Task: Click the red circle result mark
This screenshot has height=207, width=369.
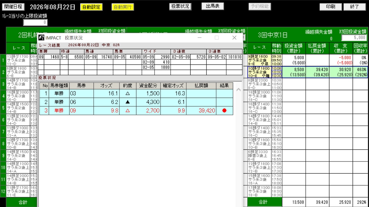Action: coord(224,111)
